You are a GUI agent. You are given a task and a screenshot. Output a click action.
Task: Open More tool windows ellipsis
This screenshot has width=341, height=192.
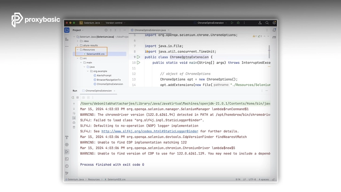67,46
